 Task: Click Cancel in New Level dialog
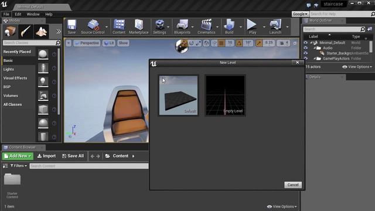point(293,185)
